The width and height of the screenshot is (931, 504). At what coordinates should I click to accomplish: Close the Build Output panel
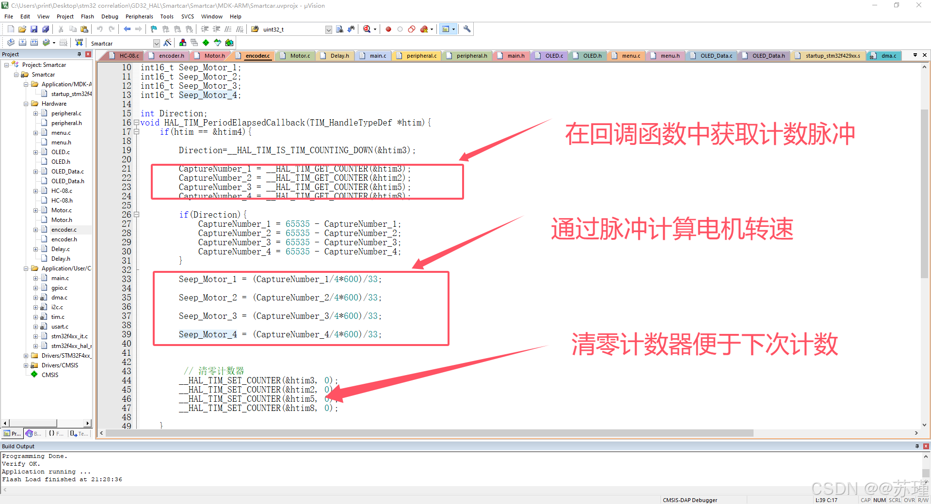point(926,446)
